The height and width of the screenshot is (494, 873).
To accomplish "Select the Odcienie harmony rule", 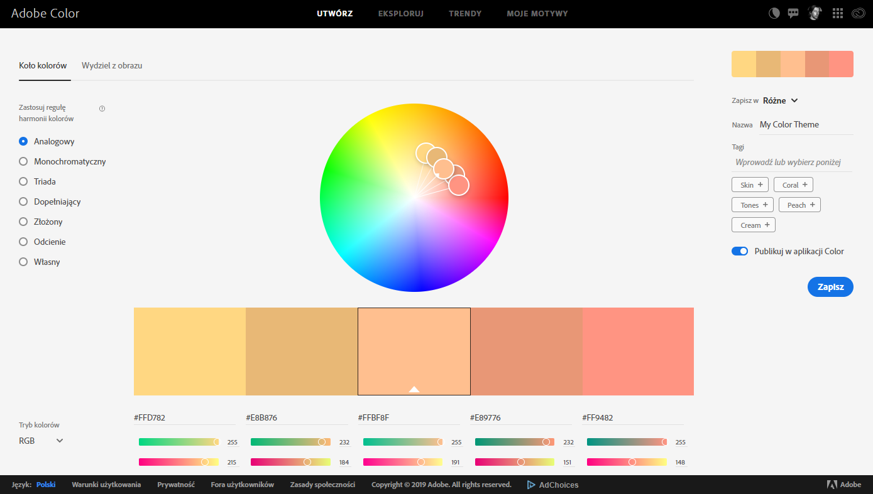I will [23, 242].
